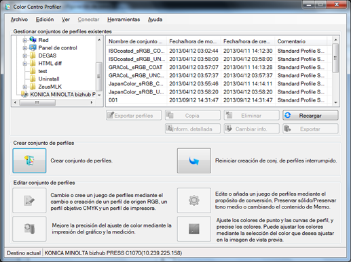Open the Archivo menu

[19, 20]
